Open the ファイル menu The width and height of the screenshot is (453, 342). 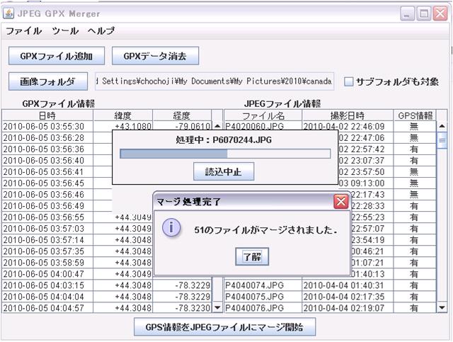coord(23,30)
